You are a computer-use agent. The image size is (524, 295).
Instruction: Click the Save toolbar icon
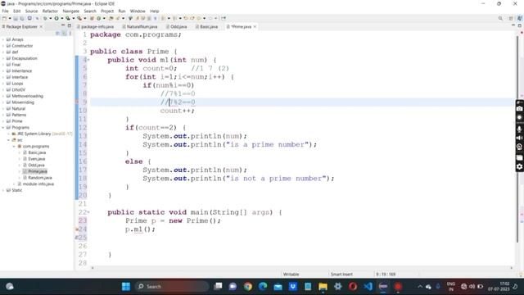pyautogui.click(x=16, y=18)
